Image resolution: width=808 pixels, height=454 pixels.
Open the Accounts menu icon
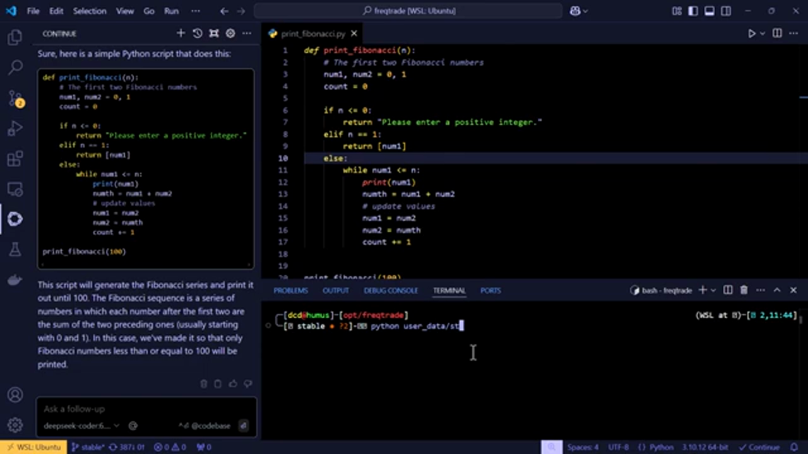pos(15,395)
